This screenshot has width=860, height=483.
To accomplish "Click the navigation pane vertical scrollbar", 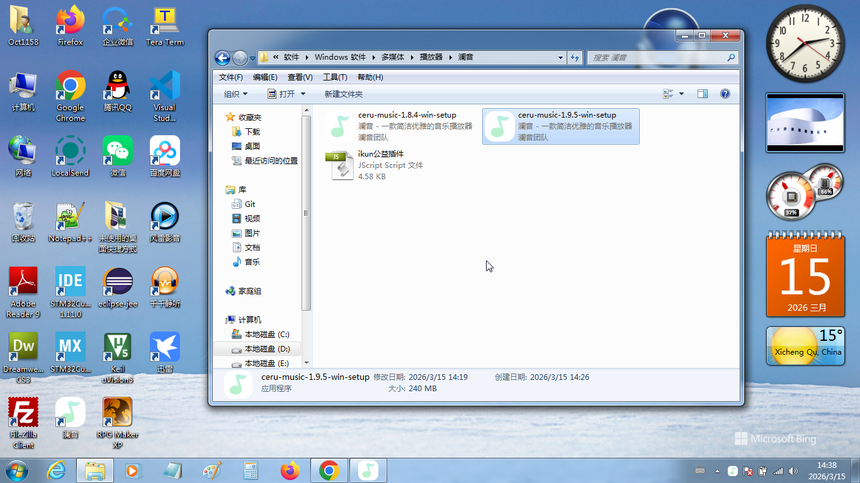I will click(307, 214).
